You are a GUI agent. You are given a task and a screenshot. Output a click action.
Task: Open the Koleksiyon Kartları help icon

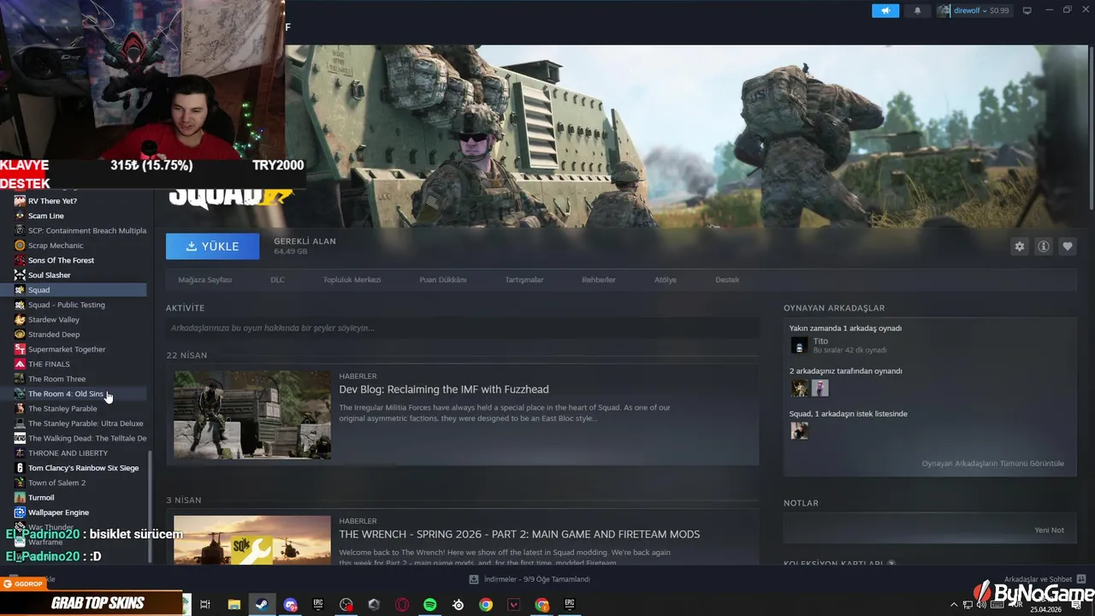coord(891,564)
